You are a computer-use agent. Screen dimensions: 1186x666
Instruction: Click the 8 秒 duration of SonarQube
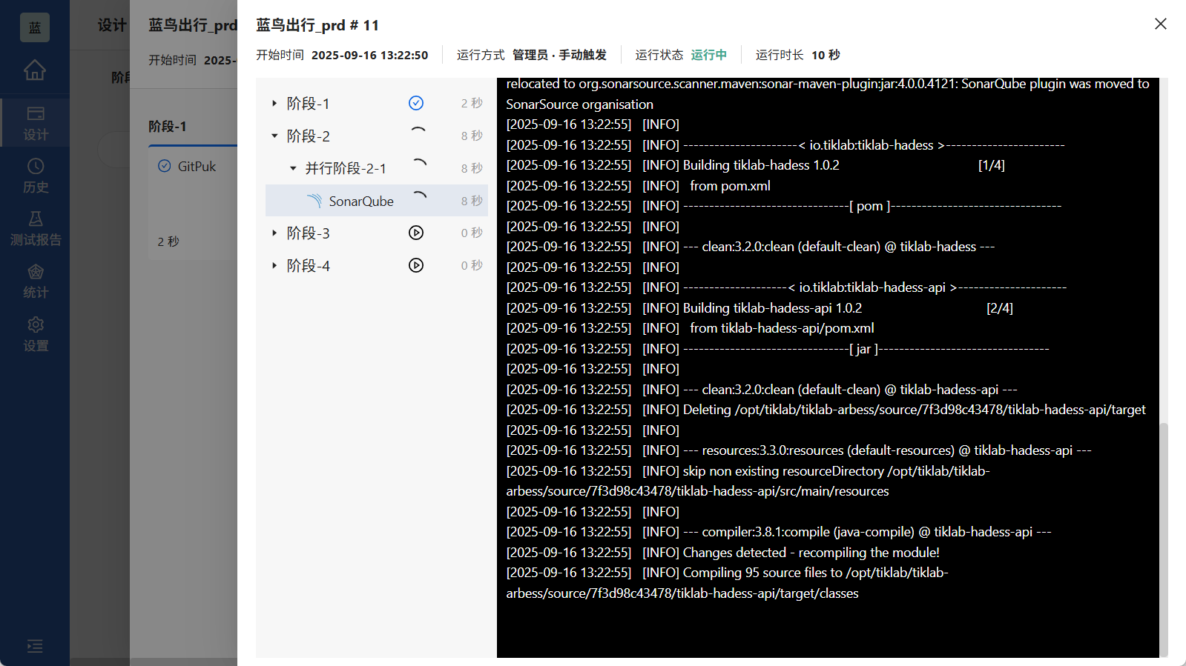(472, 201)
